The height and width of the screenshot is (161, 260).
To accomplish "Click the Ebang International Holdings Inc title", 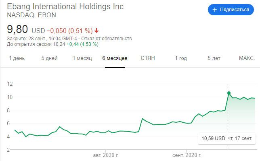I will pos(66,7).
